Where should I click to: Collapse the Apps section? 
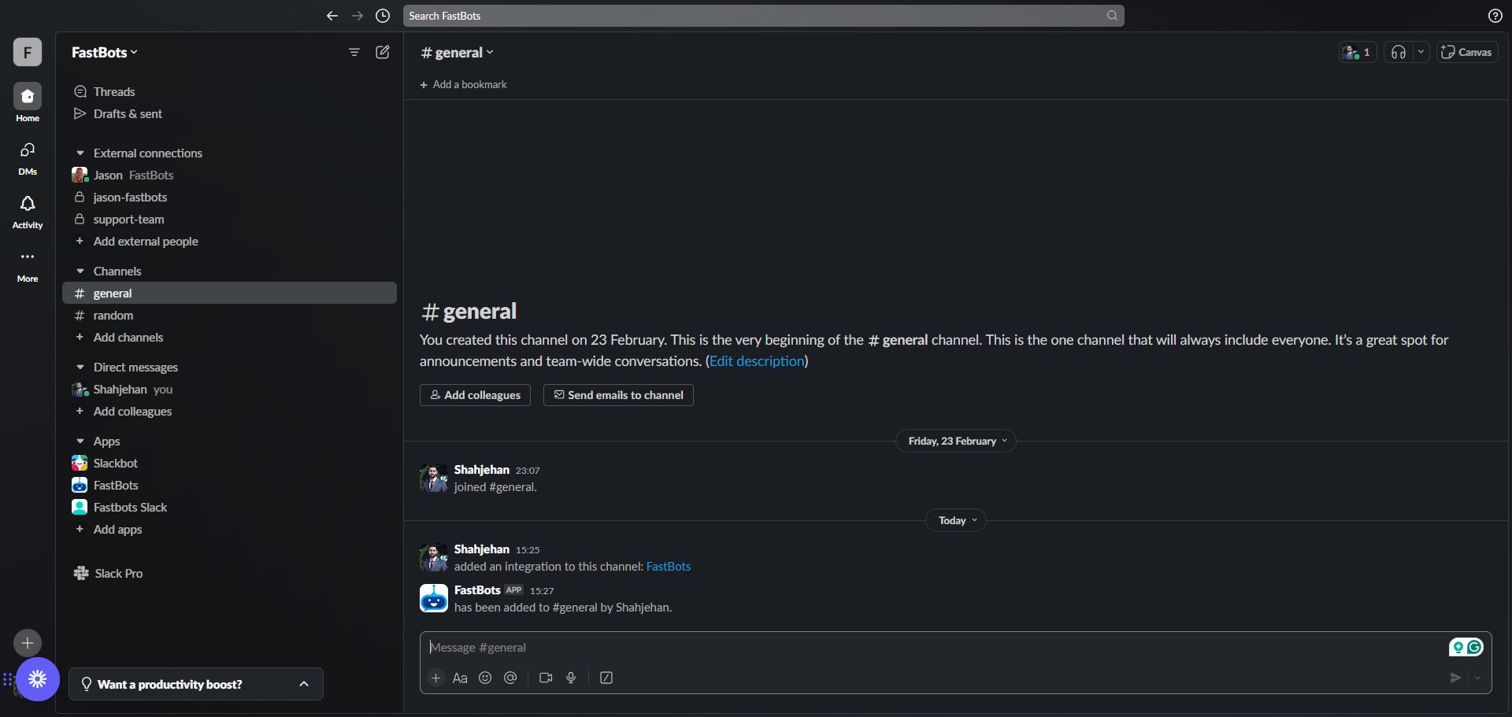(x=80, y=441)
